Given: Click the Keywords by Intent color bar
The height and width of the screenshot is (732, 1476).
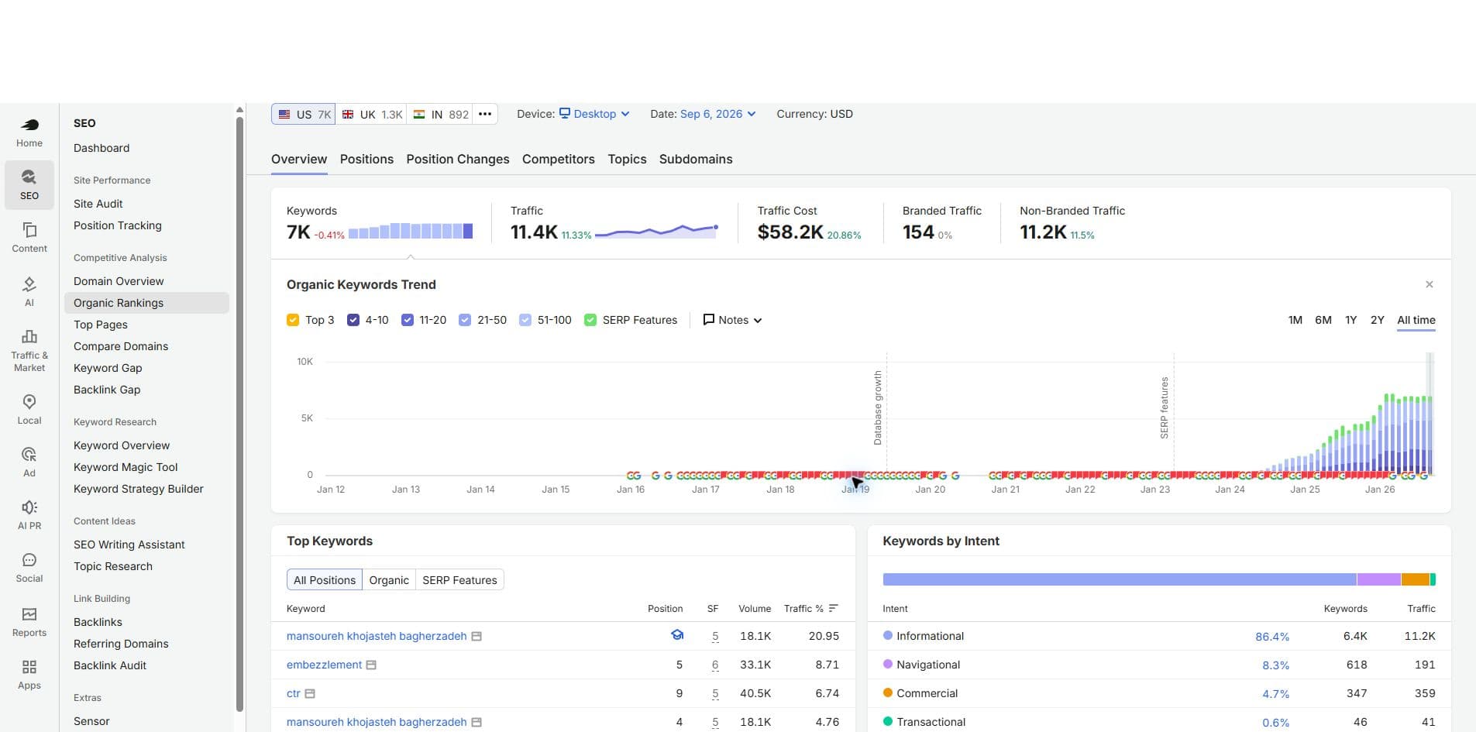Looking at the screenshot, I should (x=1159, y=579).
